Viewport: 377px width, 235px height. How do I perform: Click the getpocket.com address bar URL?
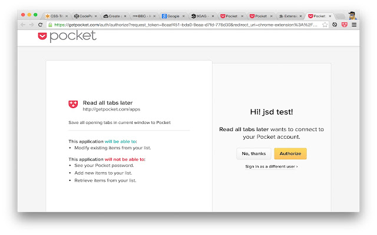click(x=186, y=25)
